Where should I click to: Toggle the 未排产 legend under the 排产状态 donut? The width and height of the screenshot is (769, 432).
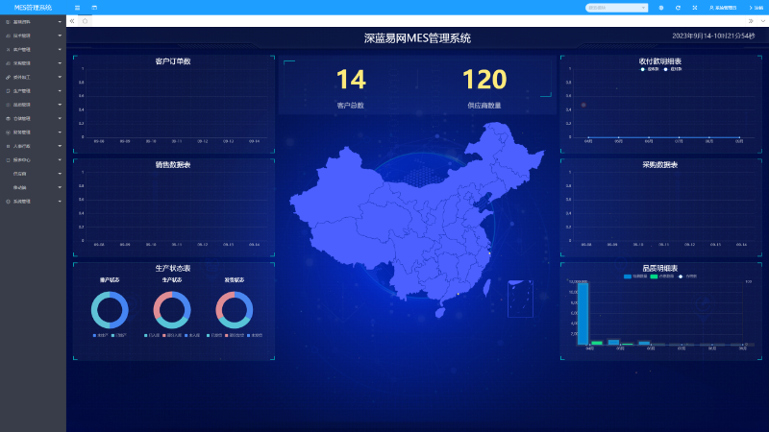pyautogui.click(x=101, y=335)
